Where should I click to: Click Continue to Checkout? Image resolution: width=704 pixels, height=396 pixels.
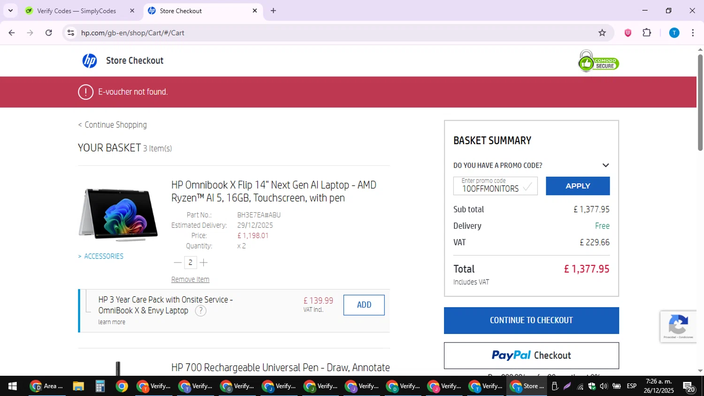pos(531,320)
